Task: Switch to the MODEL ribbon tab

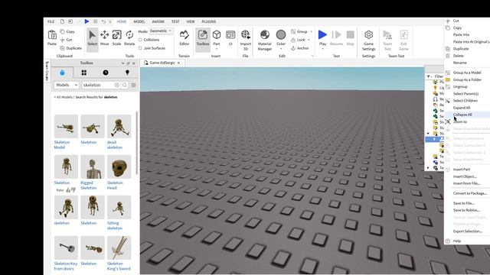Action: (x=139, y=21)
